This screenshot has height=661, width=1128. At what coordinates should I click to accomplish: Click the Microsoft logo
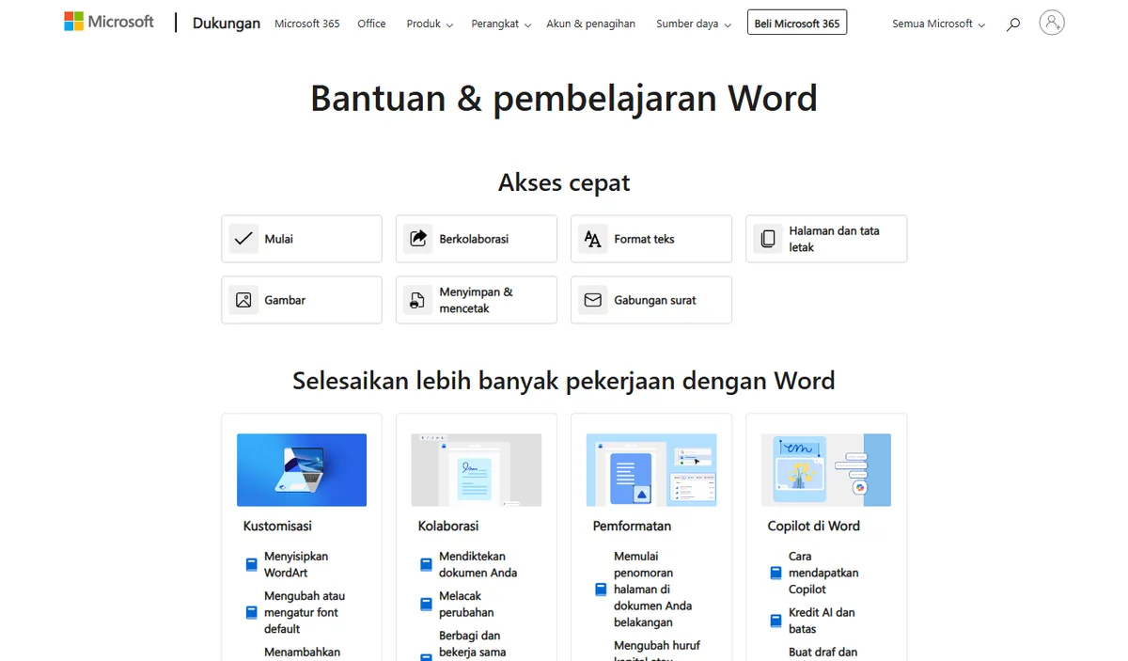click(108, 22)
